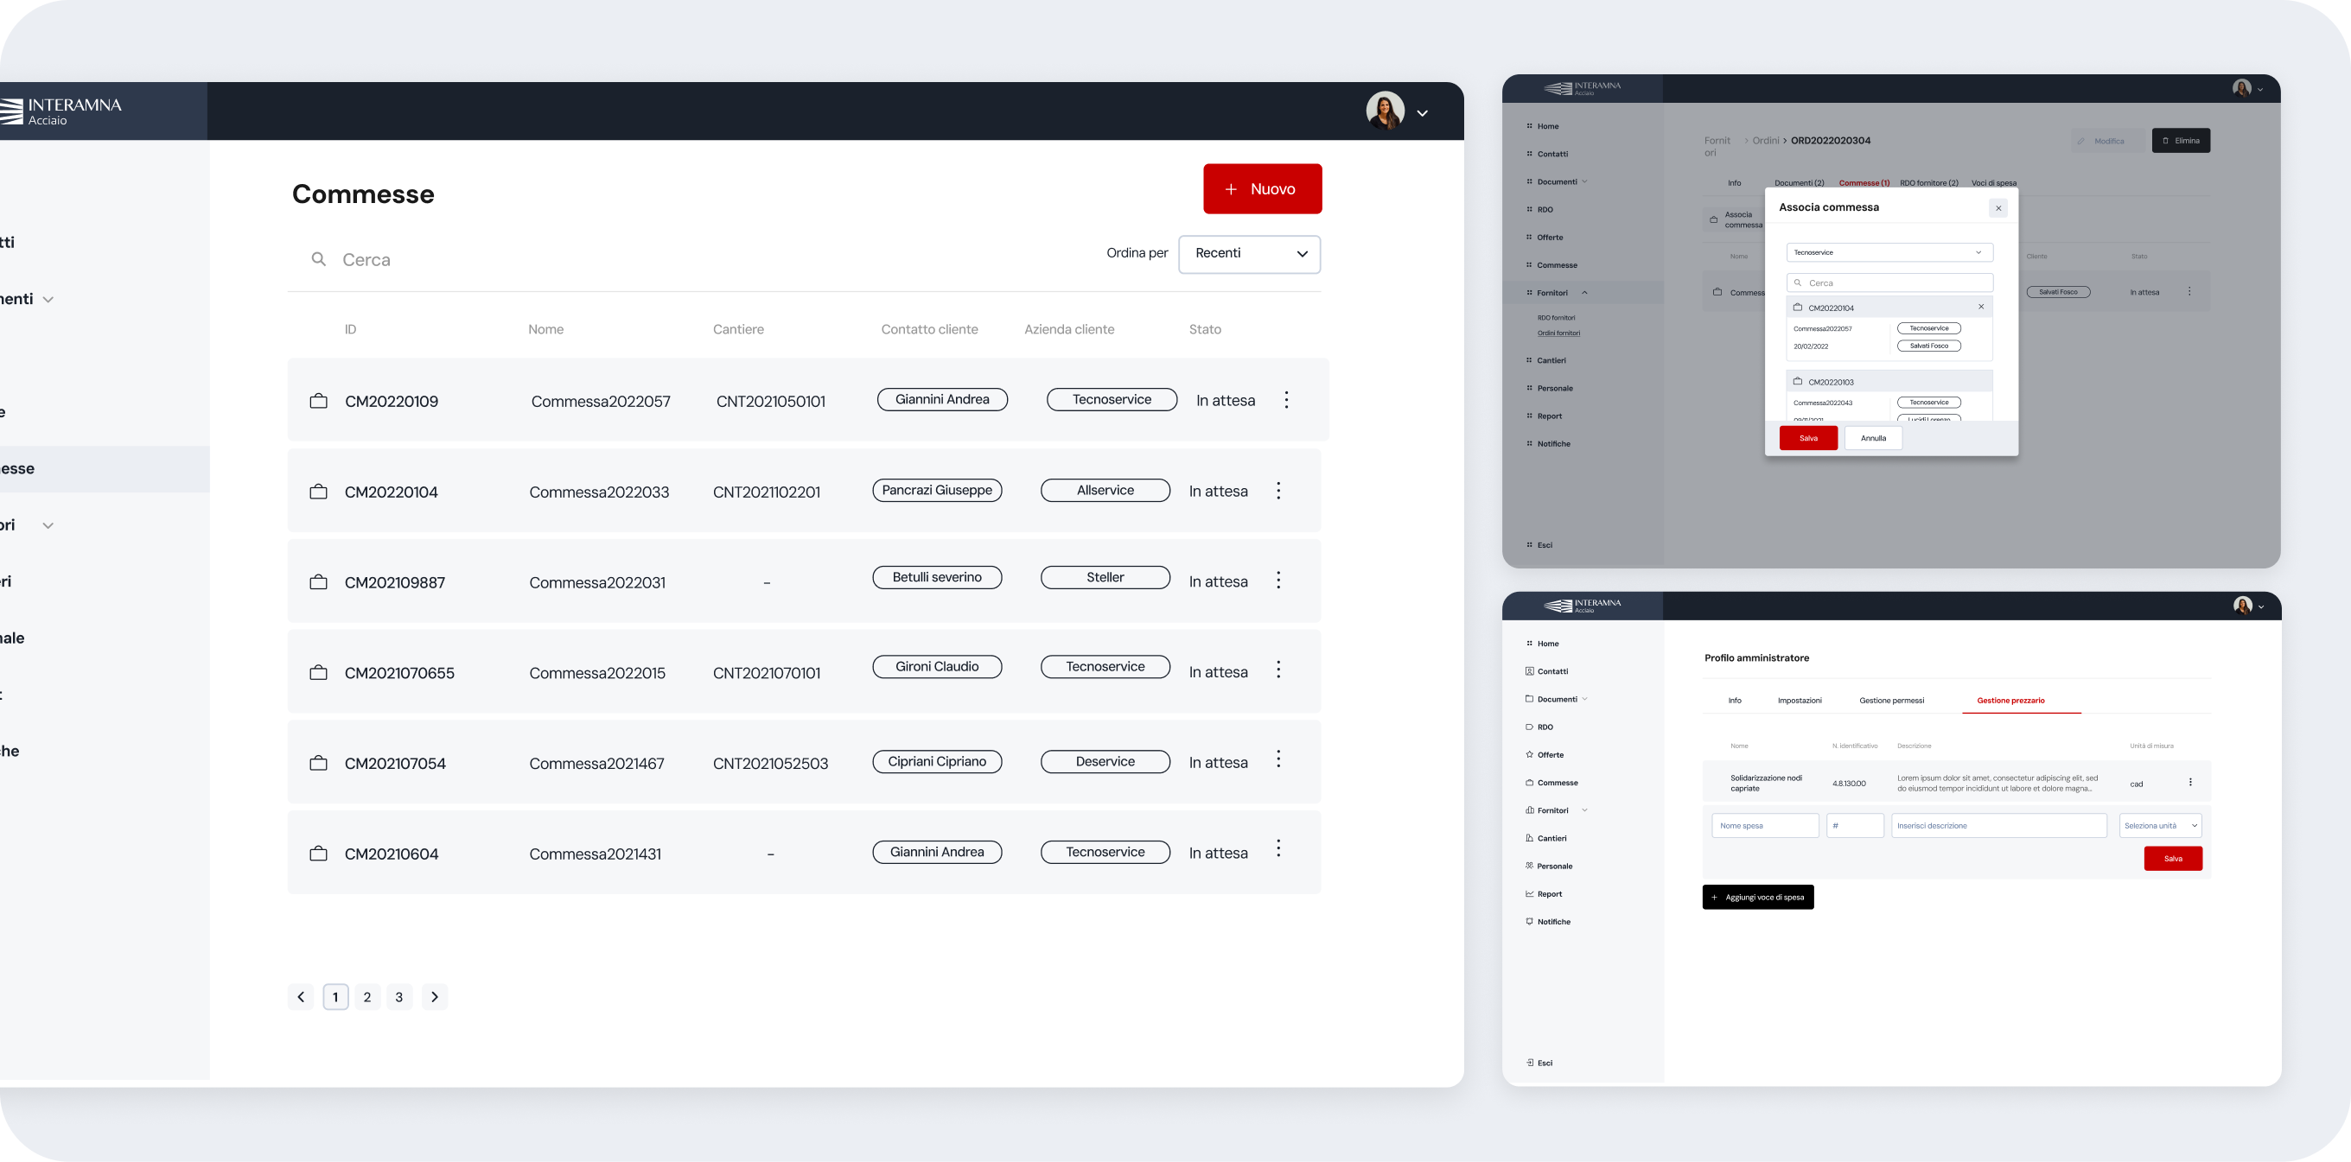Click the CNT2021052503 cantiere cell
The image size is (2351, 1162).
[770, 764]
